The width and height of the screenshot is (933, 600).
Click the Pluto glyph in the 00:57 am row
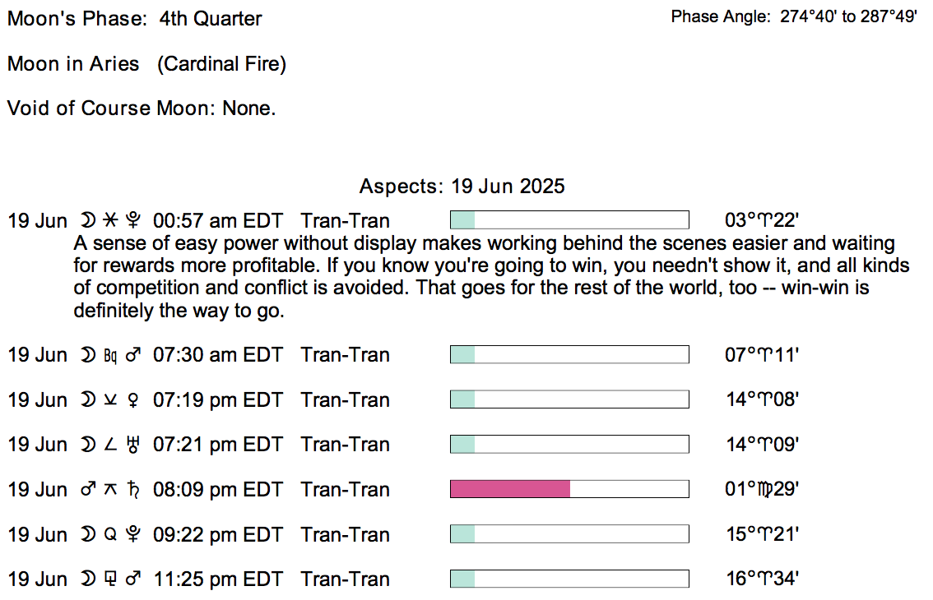tap(133, 221)
